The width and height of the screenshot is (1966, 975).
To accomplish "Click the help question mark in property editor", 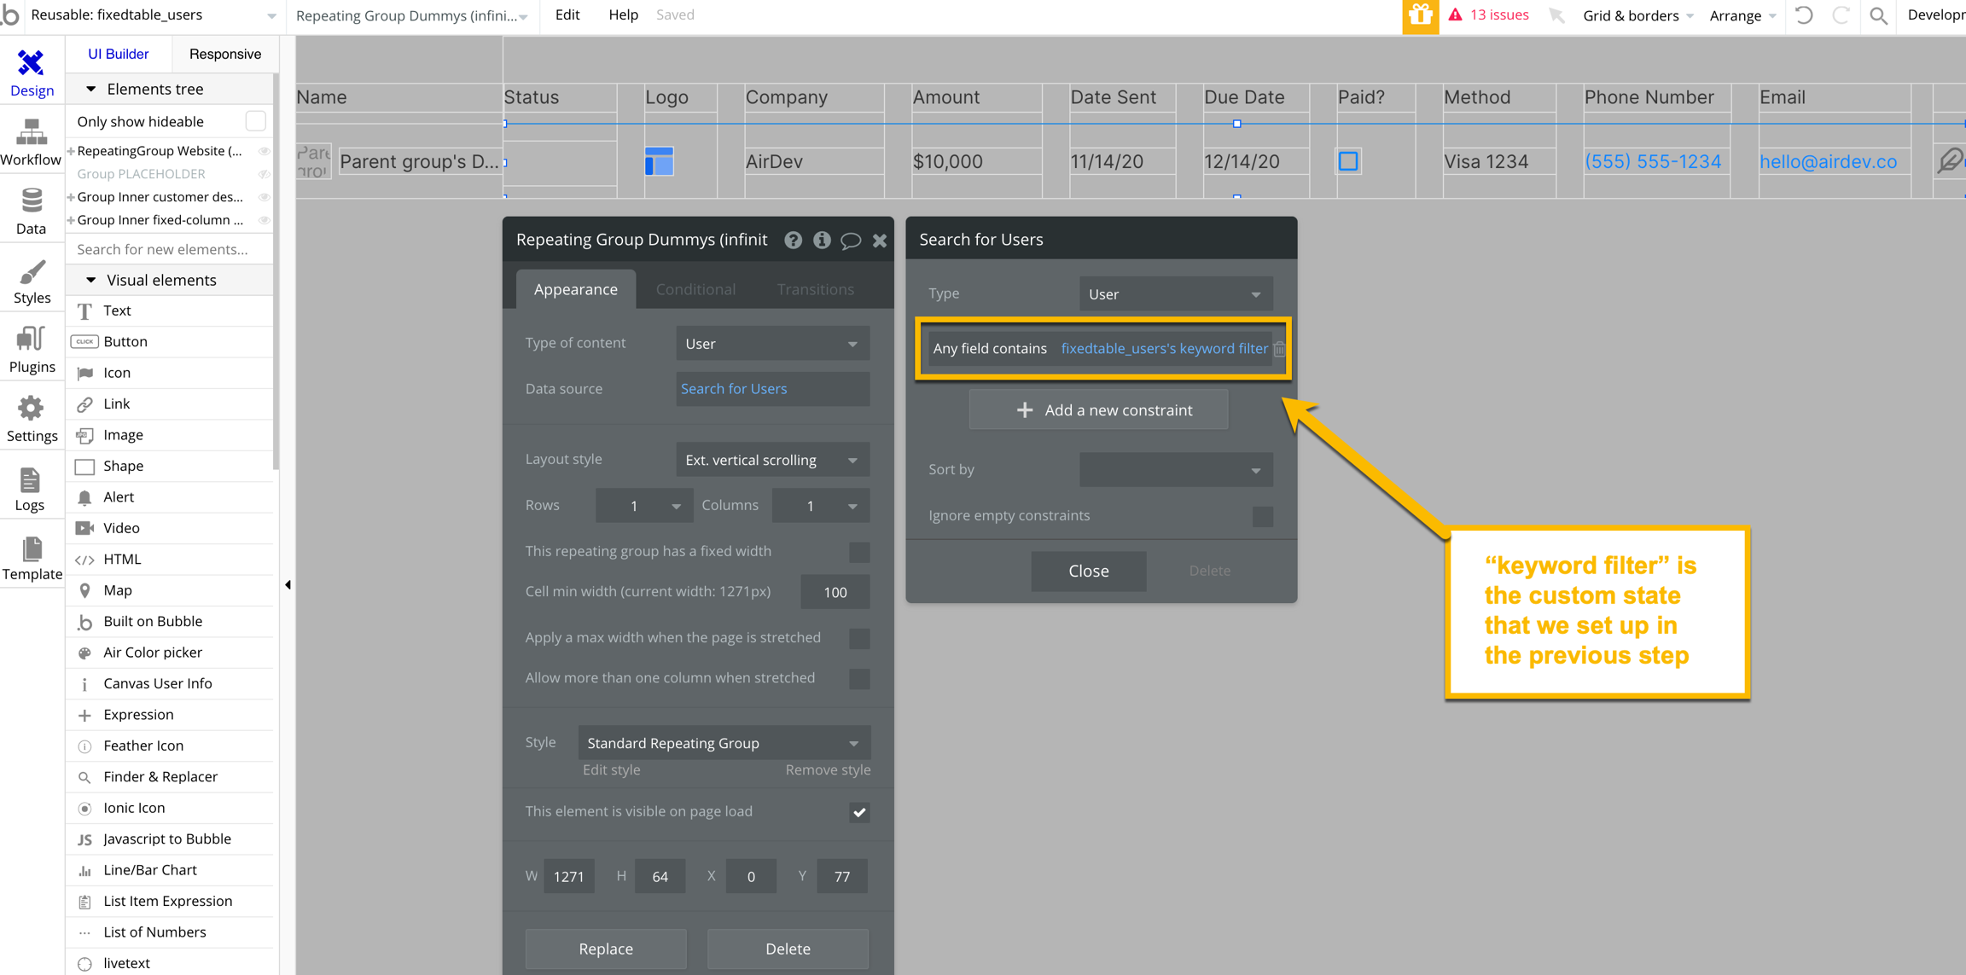I will click(x=793, y=241).
